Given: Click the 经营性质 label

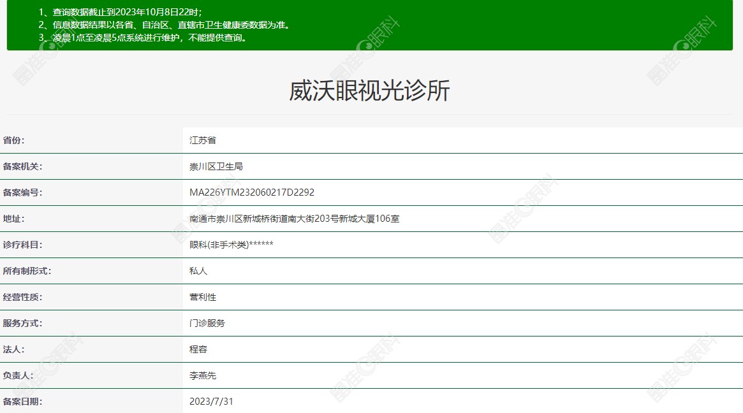Looking at the screenshot, I should pyautogui.click(x=22, y=297).
